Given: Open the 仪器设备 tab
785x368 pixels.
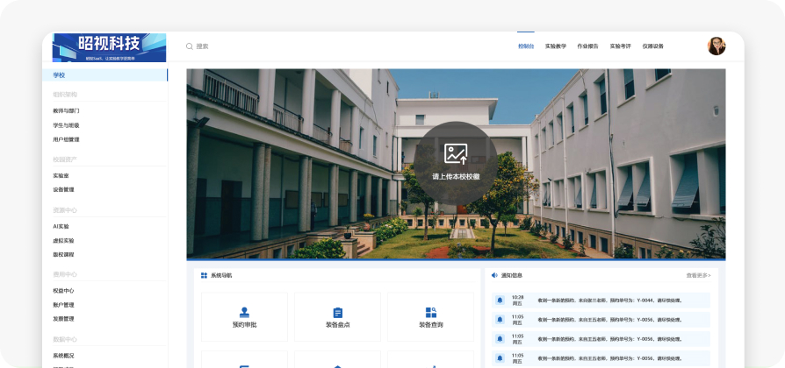Looking at the screenshot, I should 652,46.
